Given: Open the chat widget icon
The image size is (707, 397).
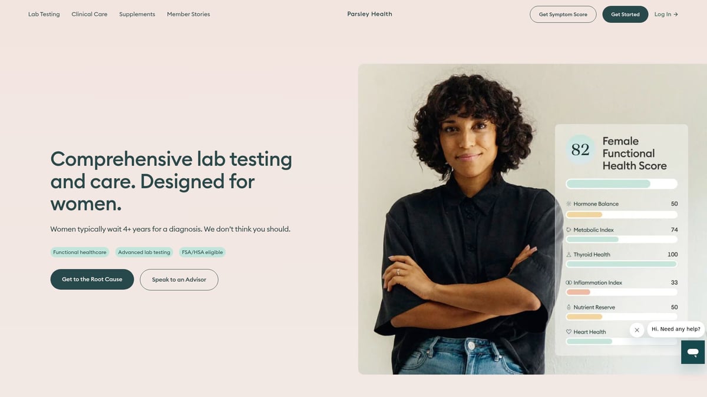Looking at the screenshot, I should point(693,352).
